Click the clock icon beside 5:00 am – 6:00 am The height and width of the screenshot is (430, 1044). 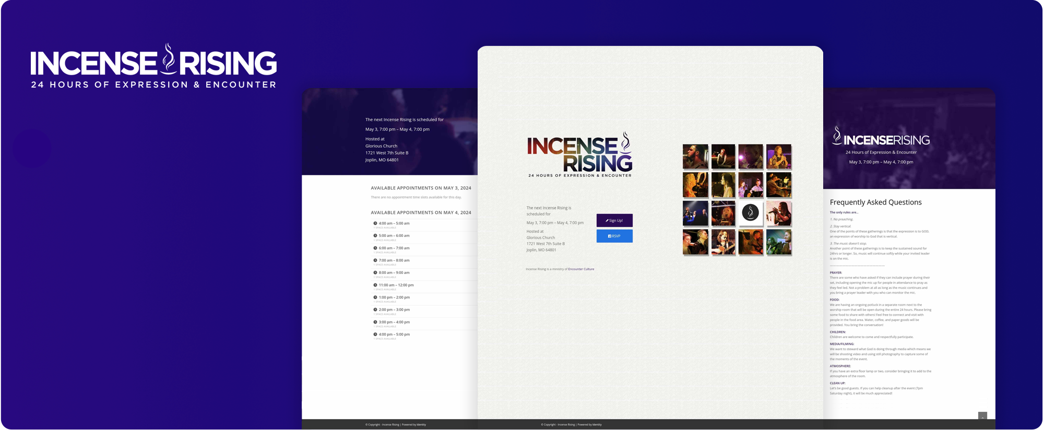[375, 236]
